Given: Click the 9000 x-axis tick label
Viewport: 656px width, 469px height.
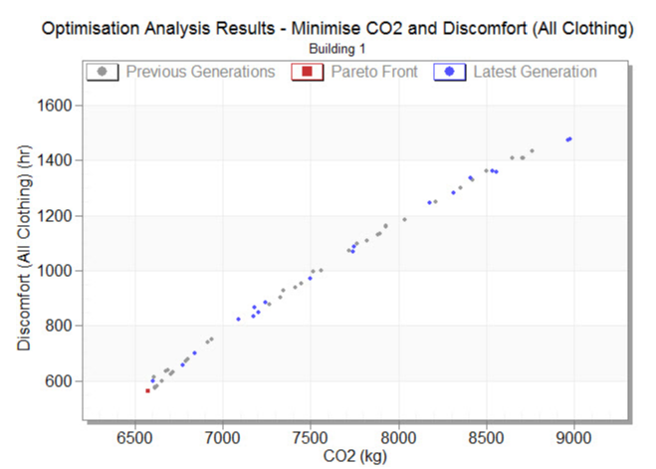Looking at the screenshot, I should point(573,436).
